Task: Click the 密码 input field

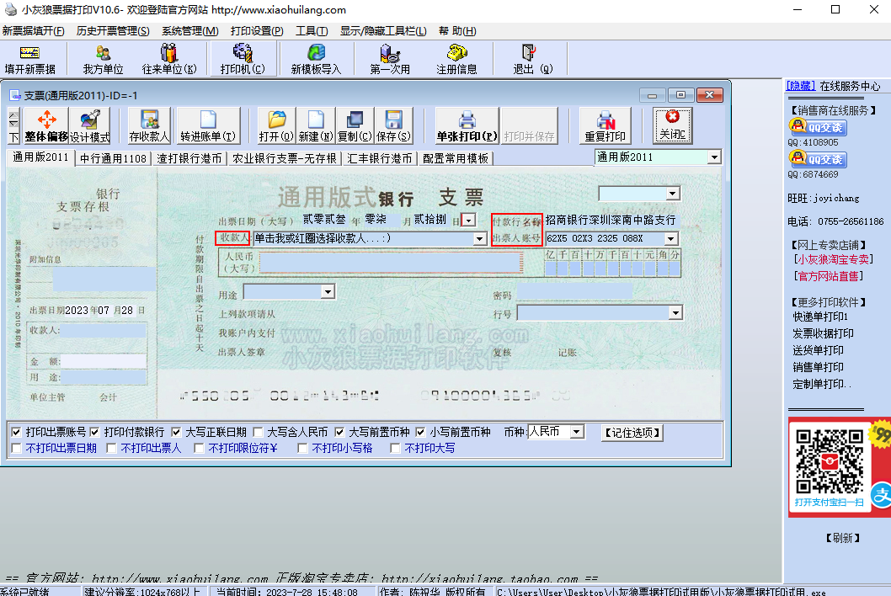Action: click(574, 292)
